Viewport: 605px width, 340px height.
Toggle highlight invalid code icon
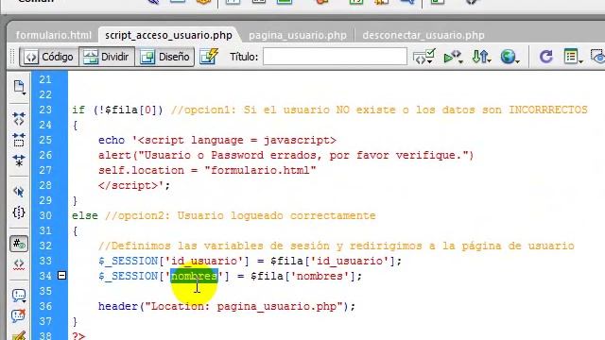(x=19, y=264)
